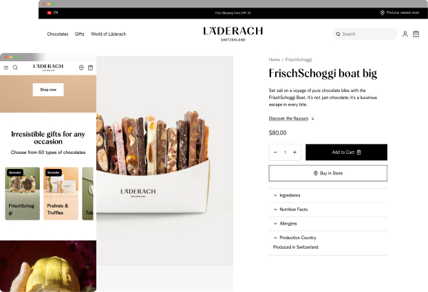Image resolution: width=428 pixels, height=292 pixels.
Task: Open the account user icon
Action: 405,34
